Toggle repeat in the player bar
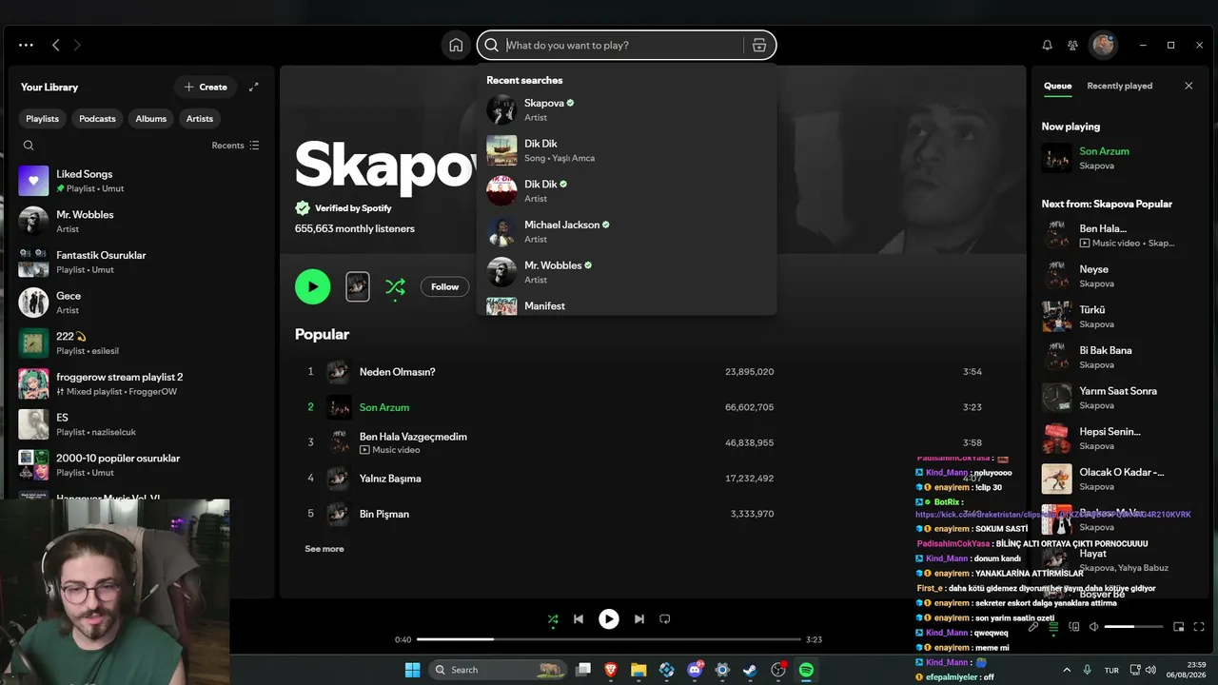Screen dimensions: 1218x685 [x=665, y=619]
